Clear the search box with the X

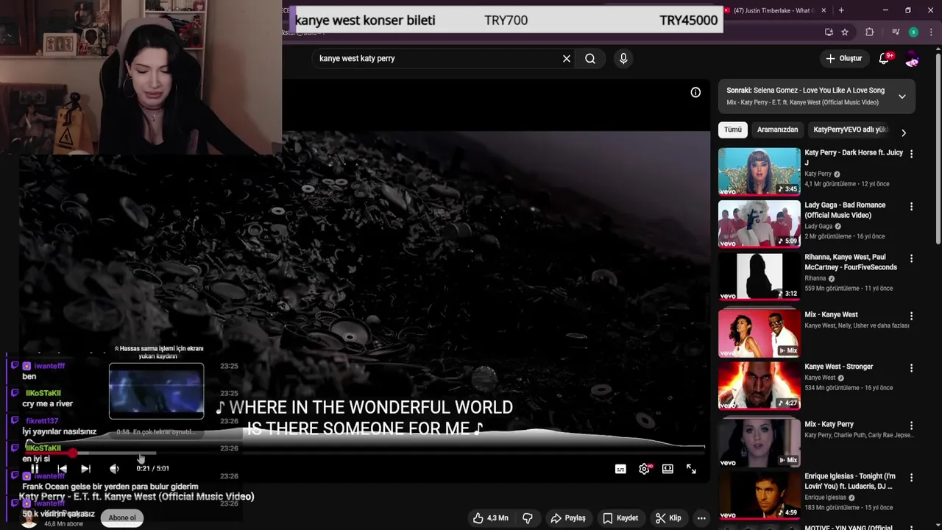click(x=567, y=58)
